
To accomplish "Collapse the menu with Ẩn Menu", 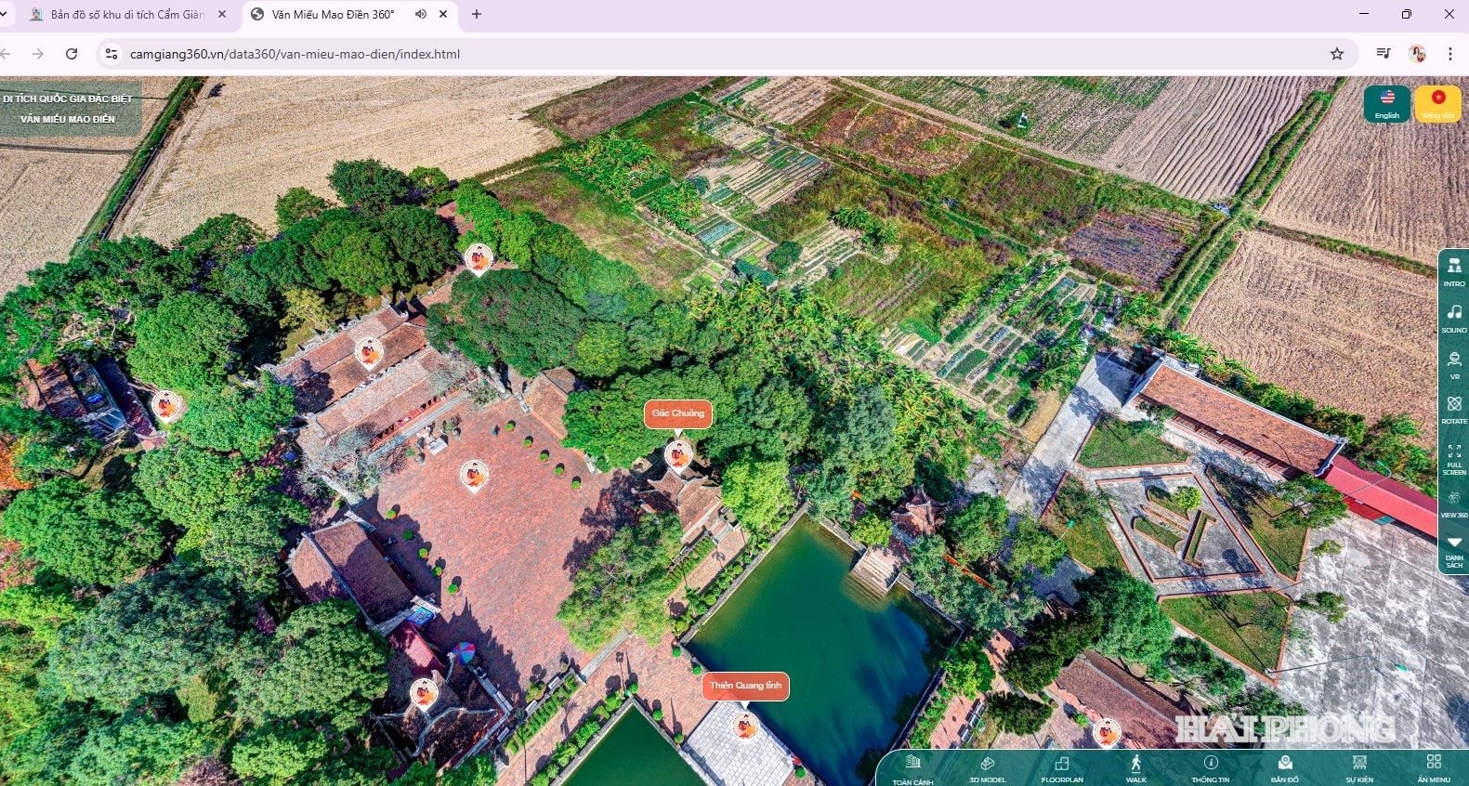I will 1434,768.
